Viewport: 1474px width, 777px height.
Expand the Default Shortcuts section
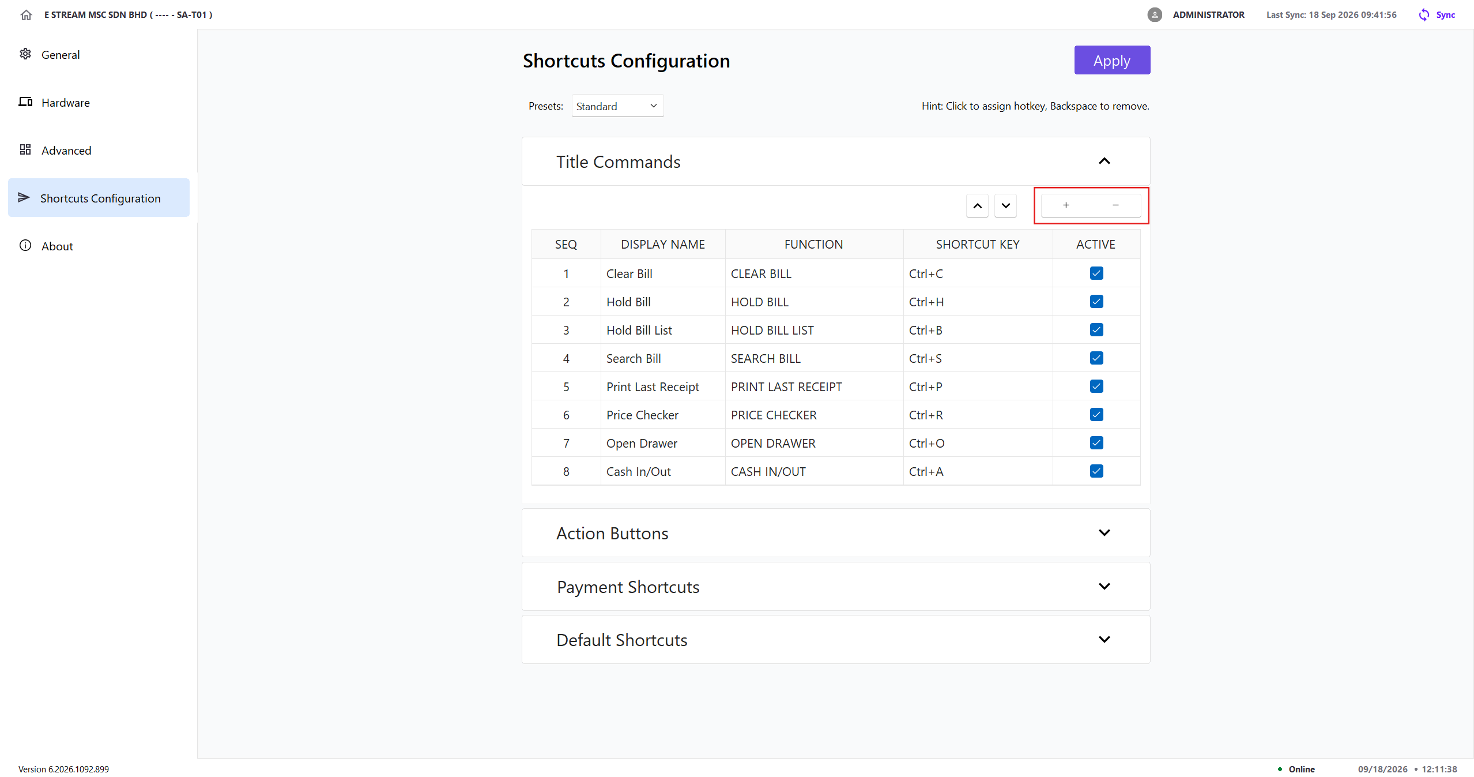(x=1104, y=639)
